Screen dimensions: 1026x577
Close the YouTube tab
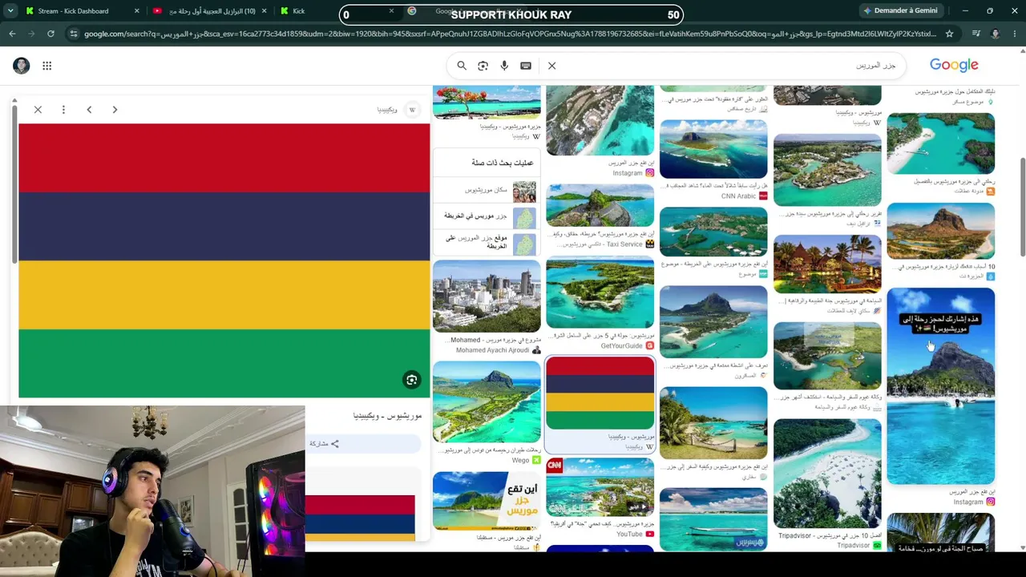point(264,11)
